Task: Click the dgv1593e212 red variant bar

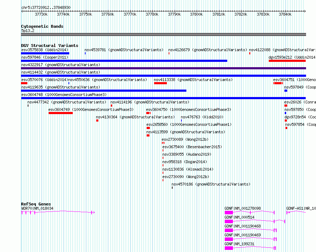Action: point(287,61)
